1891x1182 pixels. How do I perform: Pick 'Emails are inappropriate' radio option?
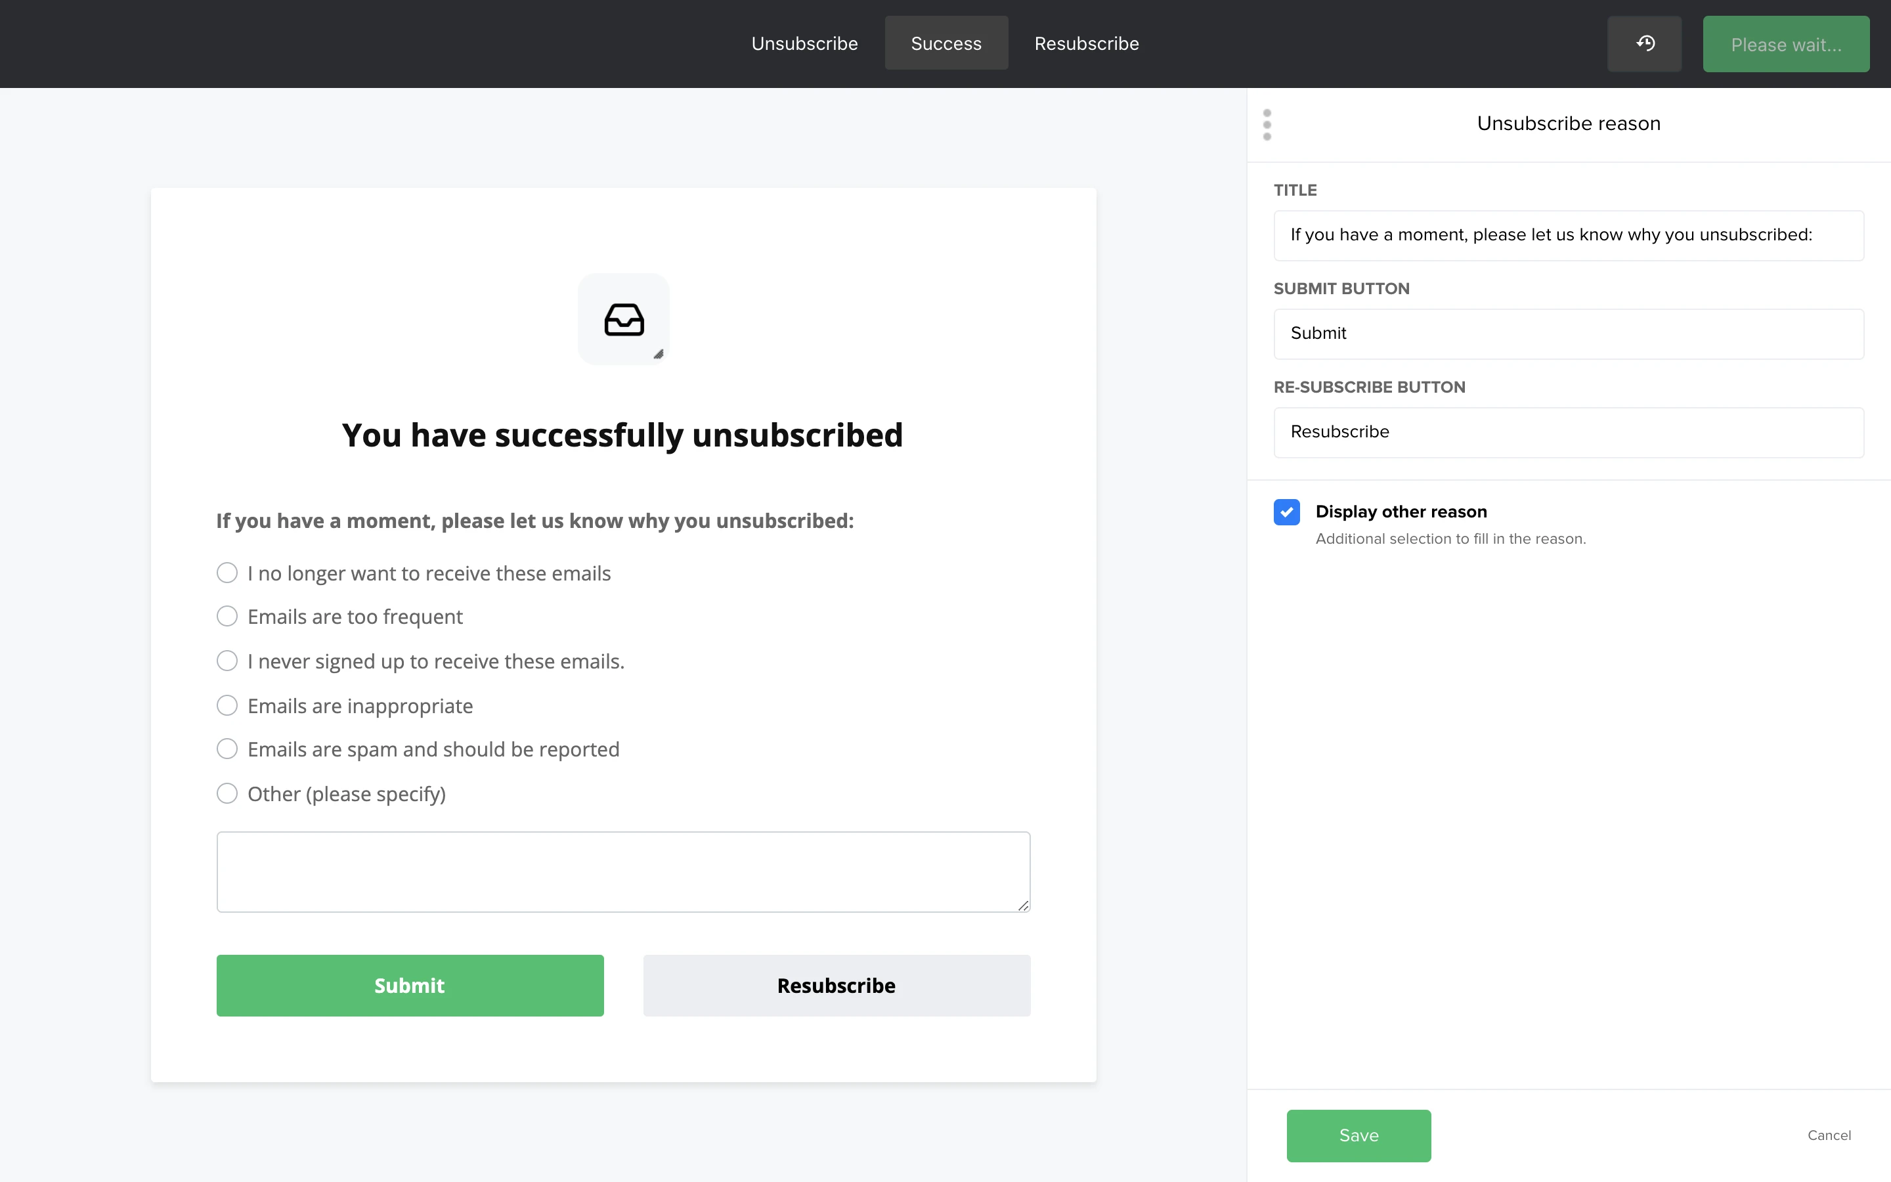(227, 706)
